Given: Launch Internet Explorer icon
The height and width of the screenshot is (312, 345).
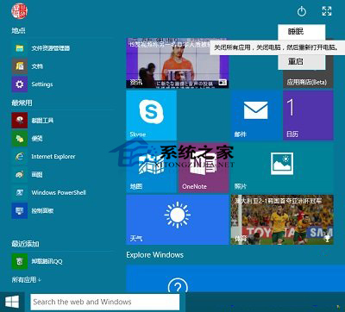Looking at the screenshot, I should (x=20, y=156).
